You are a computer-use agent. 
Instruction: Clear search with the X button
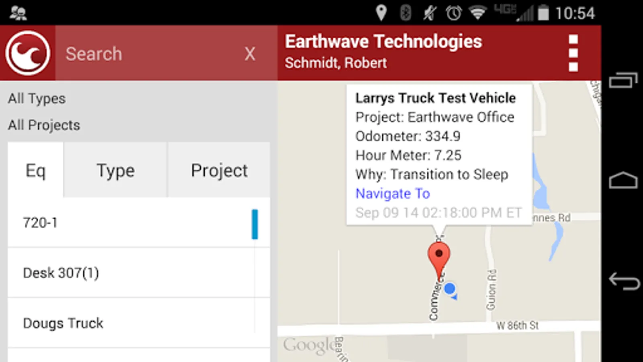point(250,53)
